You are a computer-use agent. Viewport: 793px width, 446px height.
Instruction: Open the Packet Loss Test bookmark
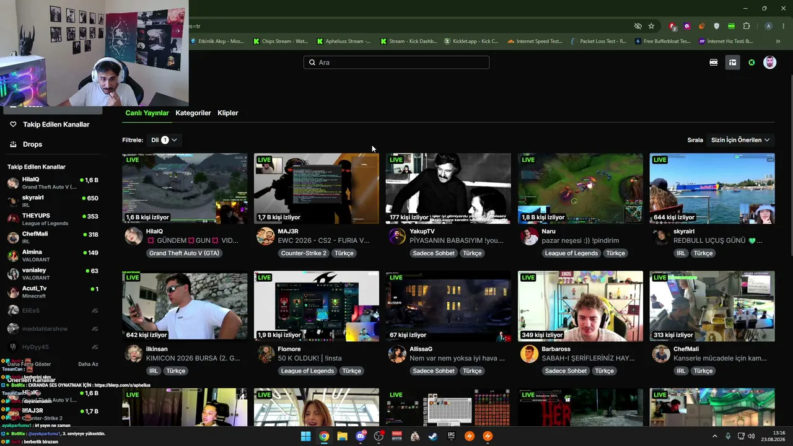pos(598,42)
